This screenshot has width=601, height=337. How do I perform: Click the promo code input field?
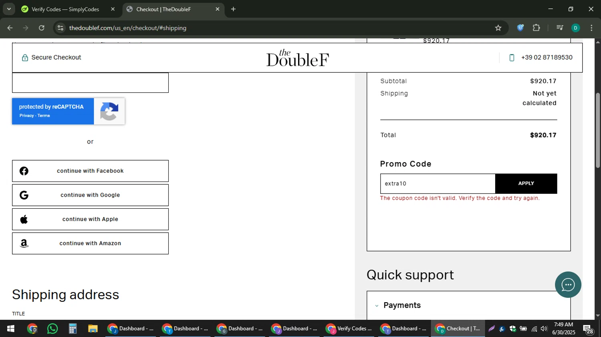(x=438, y=183)
